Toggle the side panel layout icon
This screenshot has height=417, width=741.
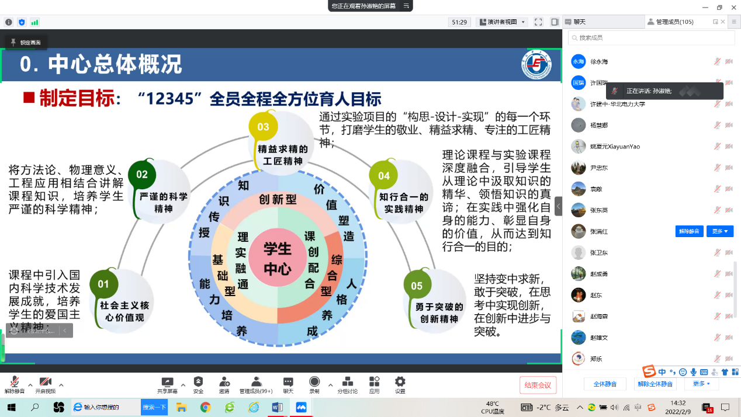[555, 22]
